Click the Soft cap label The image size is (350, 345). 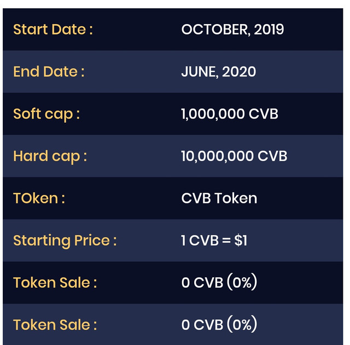point(46,114)
